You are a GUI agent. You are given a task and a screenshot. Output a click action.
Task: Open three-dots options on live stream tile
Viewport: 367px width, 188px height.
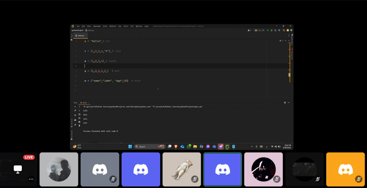pos(31,179)
